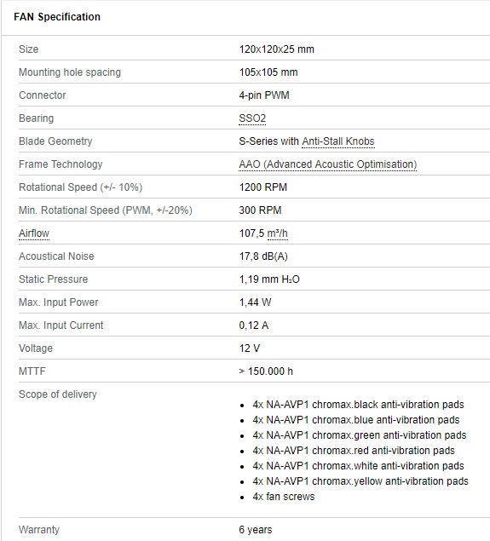Open AAO (Advanced Acoustic Optimisation) link
The height and width of the screenshot is (541, 490).
[328, 164]
